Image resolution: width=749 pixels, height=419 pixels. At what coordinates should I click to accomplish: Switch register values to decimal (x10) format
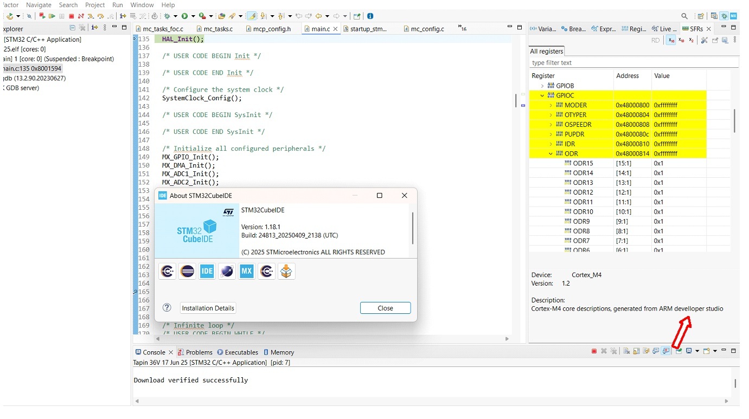681,40
